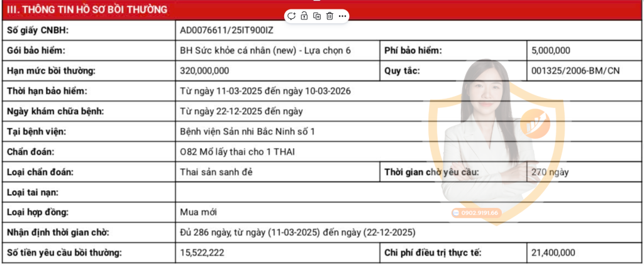Image resolution: width=644 pixels, height=265 pixels.
Task: Select actual treatment cost 21,400,000
Action: coord(553,253)
